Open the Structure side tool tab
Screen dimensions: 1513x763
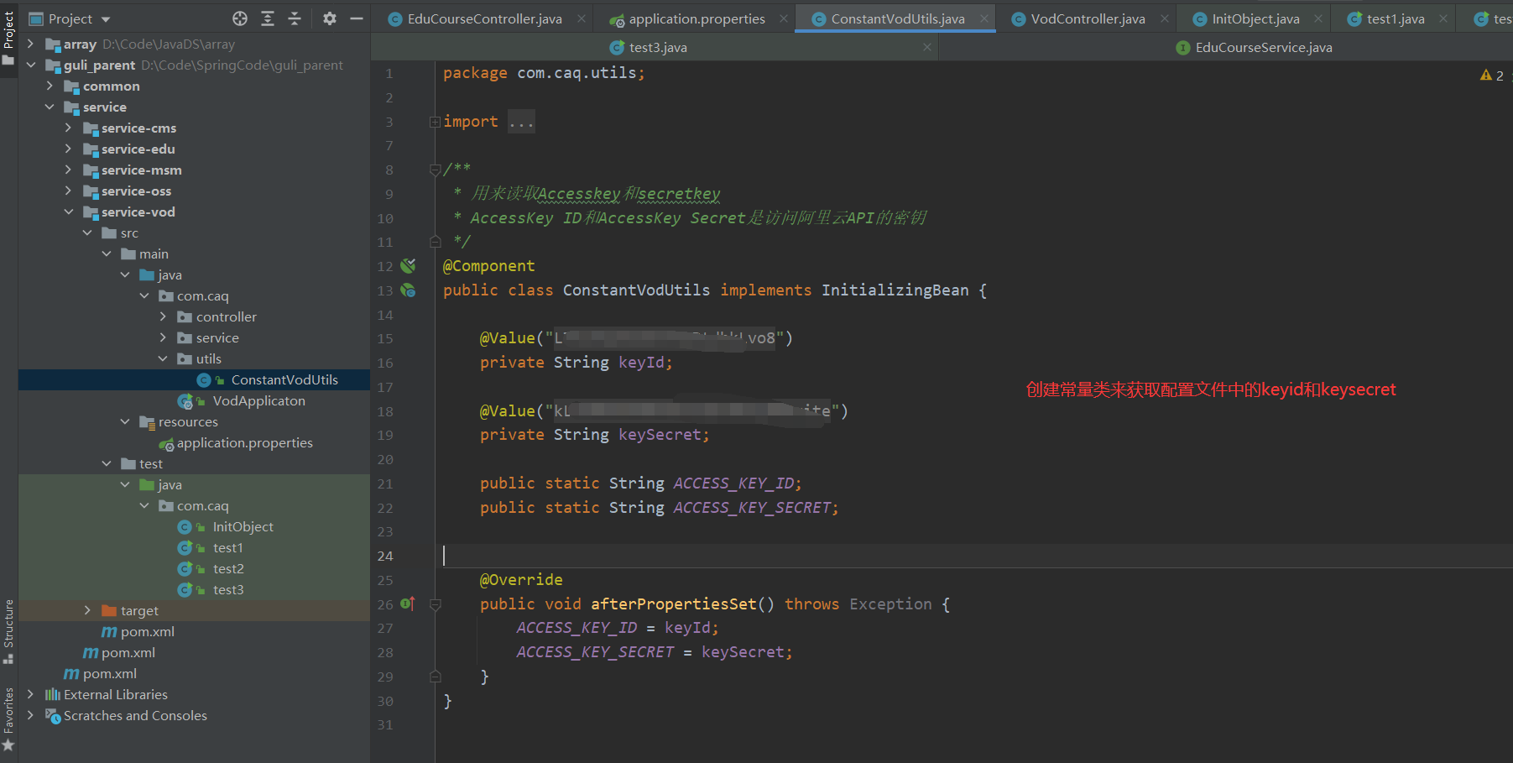click(8, 631)
